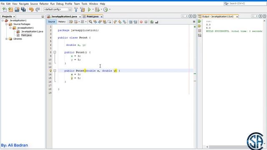267x150 pixels.
Task: Click the Output settings icon below Stop
Action: pos(199,35)
